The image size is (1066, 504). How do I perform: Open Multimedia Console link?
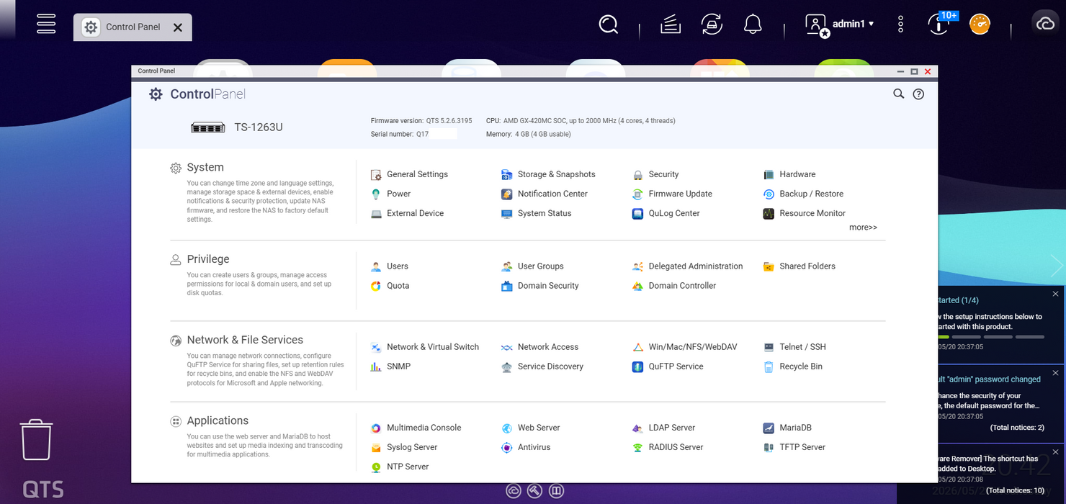click(424, 428)
